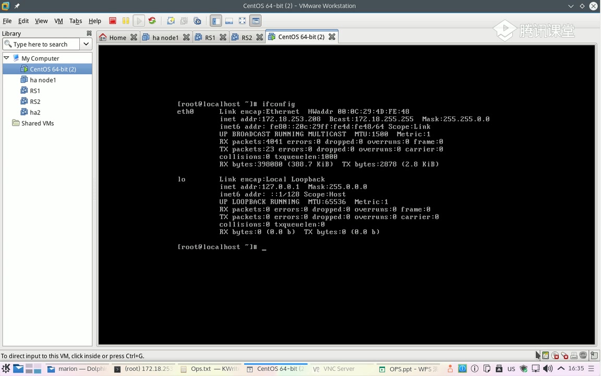Viewport: 601px width, 376px height.
Task: Open the Home tab
Action: (x=117, y=37)
